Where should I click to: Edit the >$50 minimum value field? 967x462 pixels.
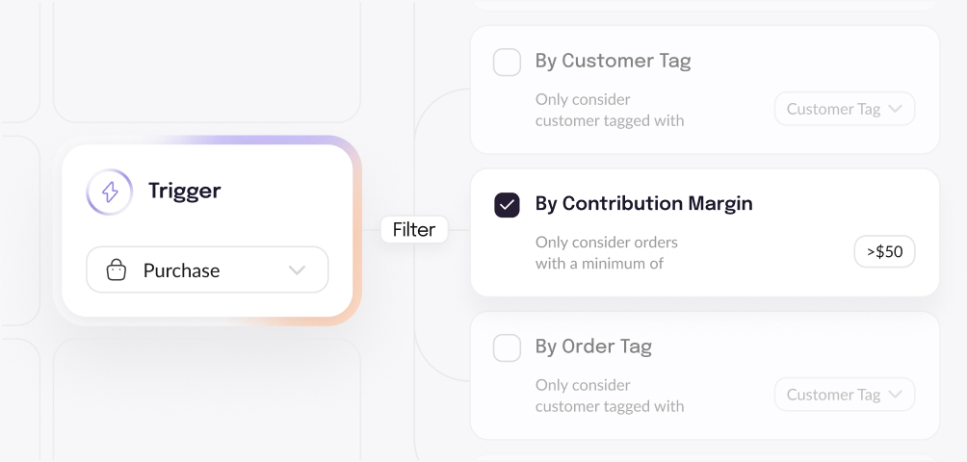[x=884, y=252]
